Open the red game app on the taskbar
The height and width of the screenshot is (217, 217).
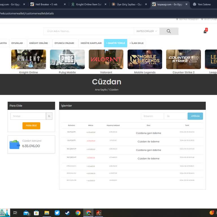[x=99, y=213]
